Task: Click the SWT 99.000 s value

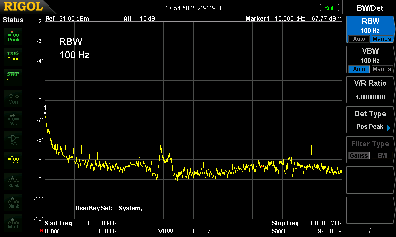Action: [x=330, y=231]
